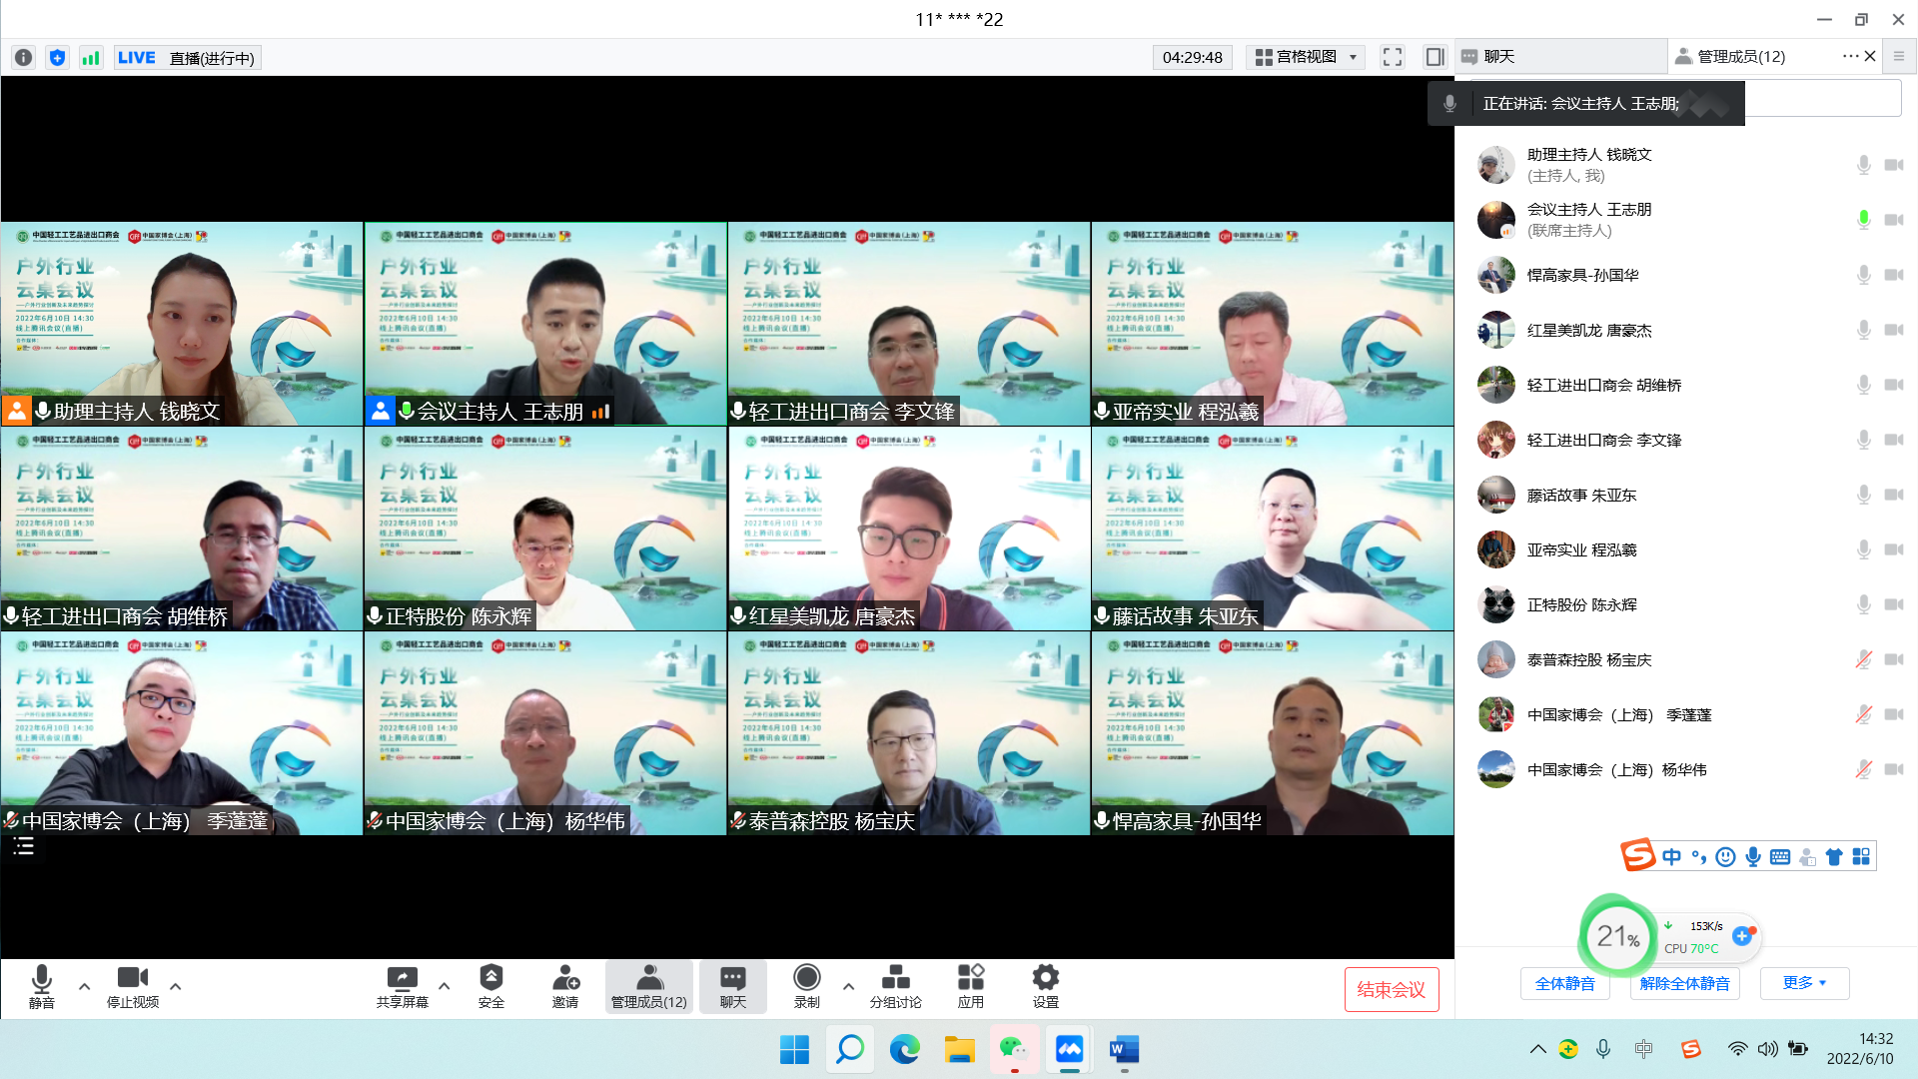Expand audio options arrow beside 静音
1918x1079 pixels.
point(85,986)
